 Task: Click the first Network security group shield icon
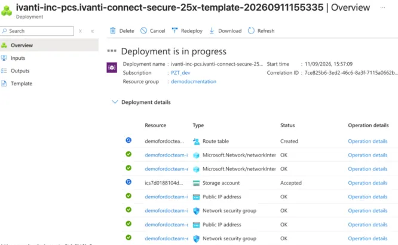pyautogui.click(x=196, y=211)
